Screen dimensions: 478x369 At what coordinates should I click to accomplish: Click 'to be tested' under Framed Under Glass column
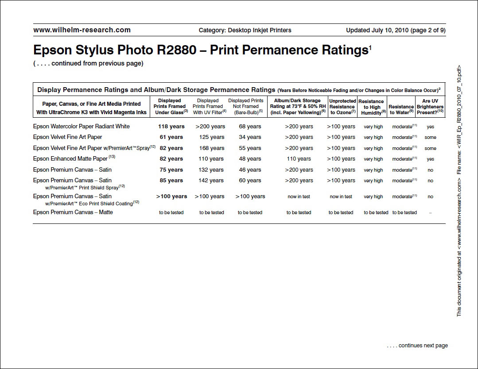pyautogui.click(x=171, y=212)
